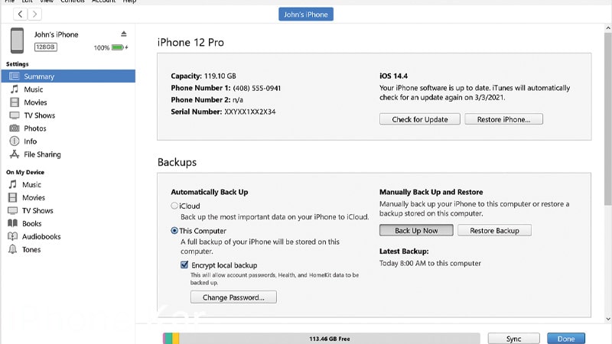Screen dimensions: 612x344
Task: Click the Settings Music note icon
Action: point(15,89)
